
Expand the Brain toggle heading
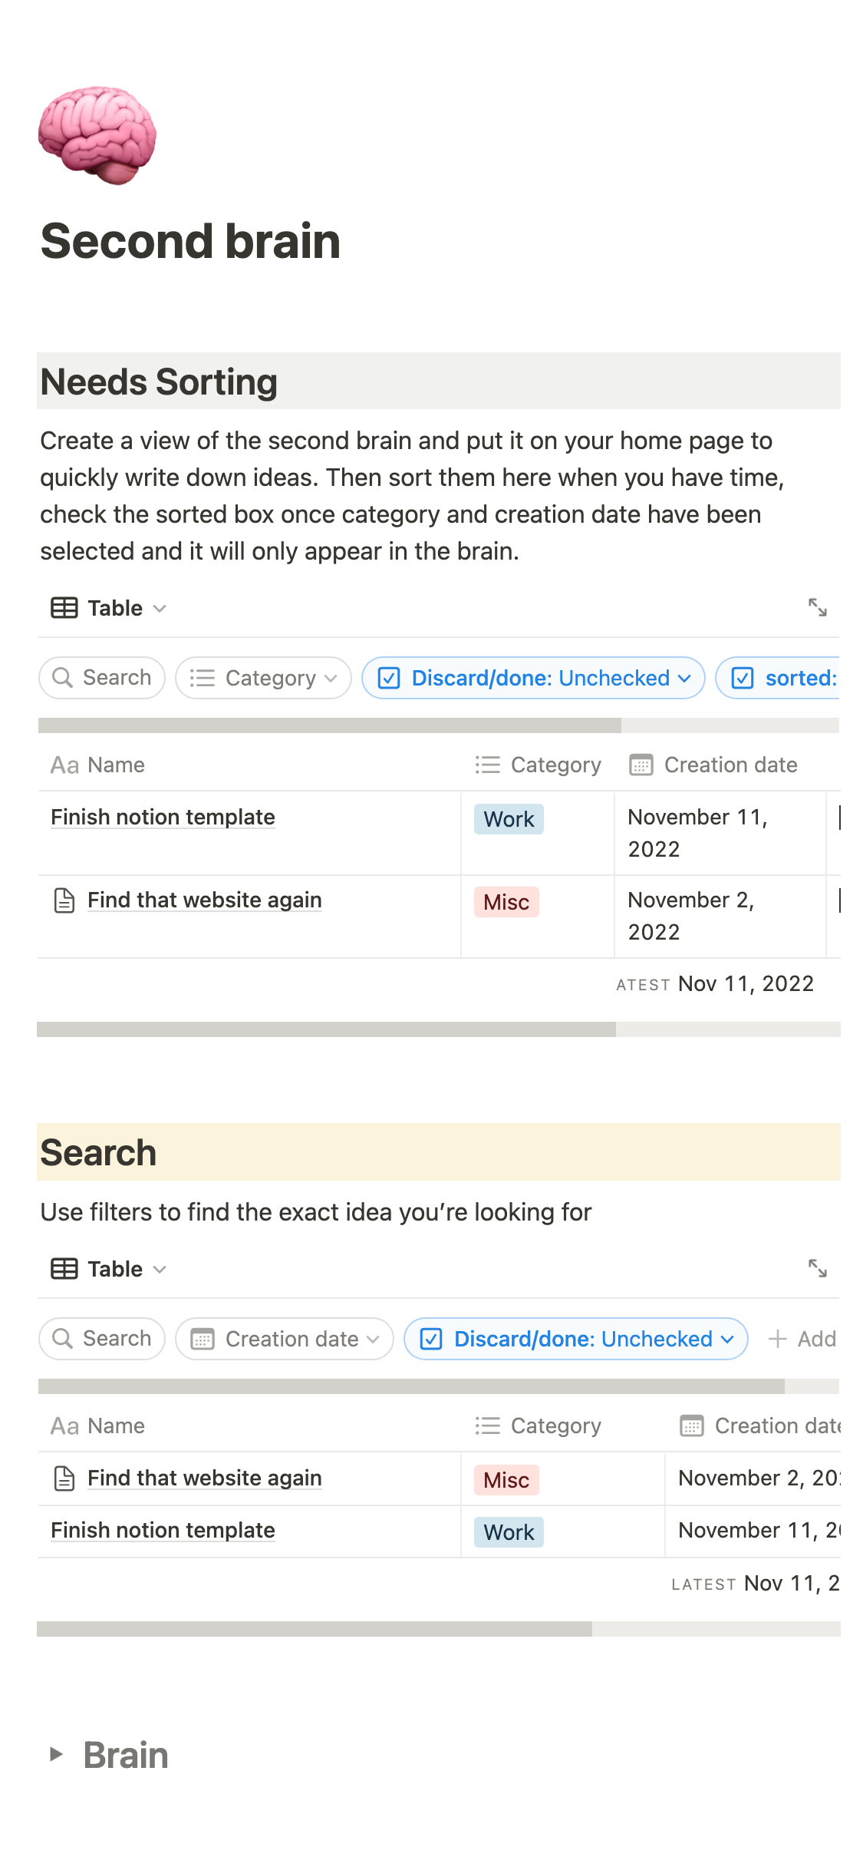tap(56, 1754)
